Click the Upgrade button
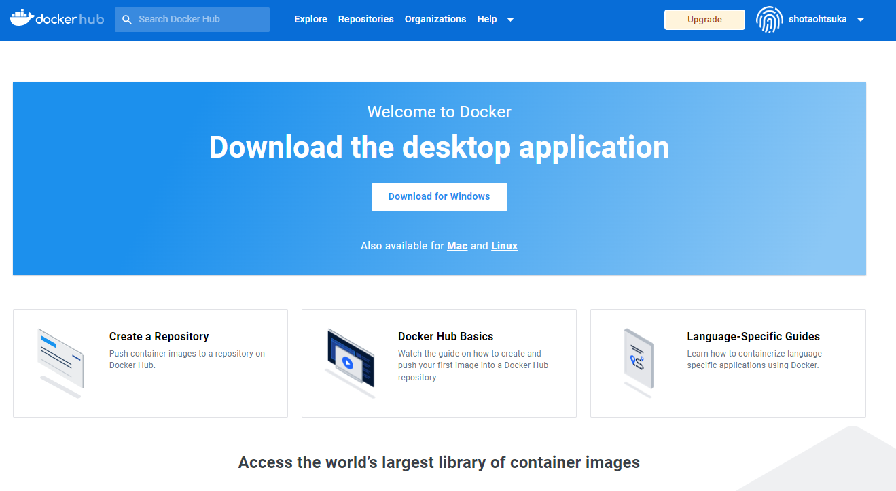 point(704,20)
